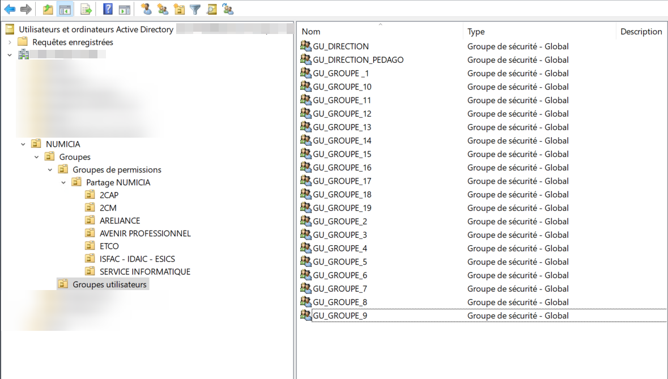Create a new user with toolbar icon
This screenshot has width=668, height=379.
[x=146, y=9]
